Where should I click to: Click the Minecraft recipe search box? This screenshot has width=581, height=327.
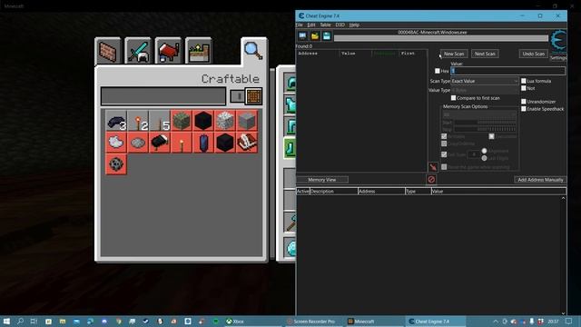click(x=163, y=96)
